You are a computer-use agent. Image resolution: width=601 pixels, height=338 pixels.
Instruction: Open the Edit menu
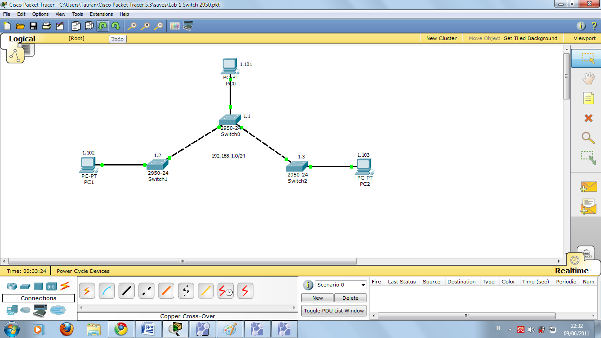click(21, 14)
